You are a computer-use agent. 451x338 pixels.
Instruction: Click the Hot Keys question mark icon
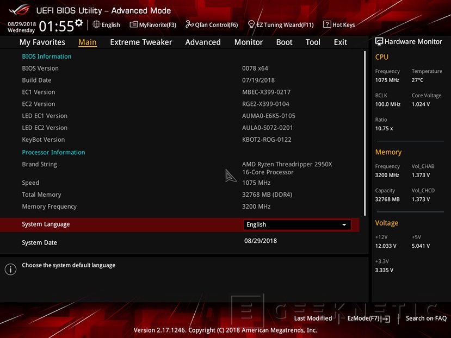click(327, 24)
